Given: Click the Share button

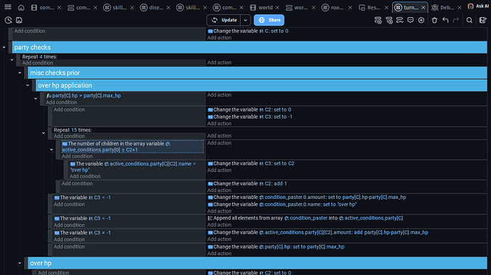Looking at the screenshot, I should point(269,20).
